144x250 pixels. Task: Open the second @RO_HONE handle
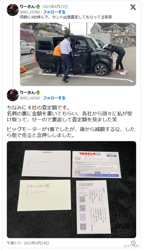pos(30,98)
